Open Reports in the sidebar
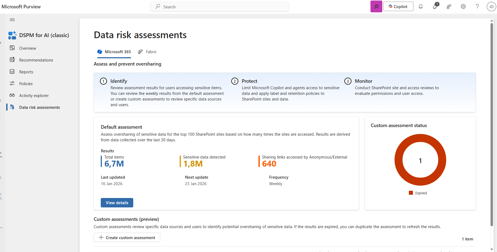The height and width of the screenshot is (252, 497). (26, 72)
